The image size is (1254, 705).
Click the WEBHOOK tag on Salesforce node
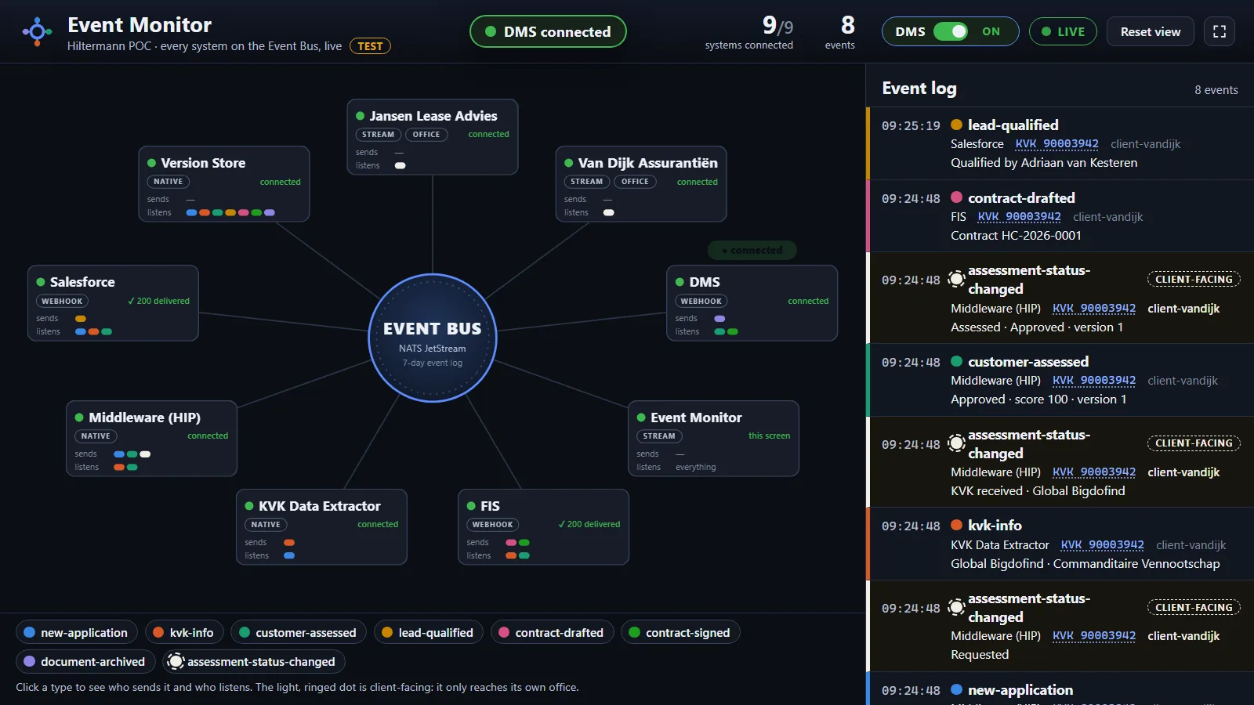[62, 302]
